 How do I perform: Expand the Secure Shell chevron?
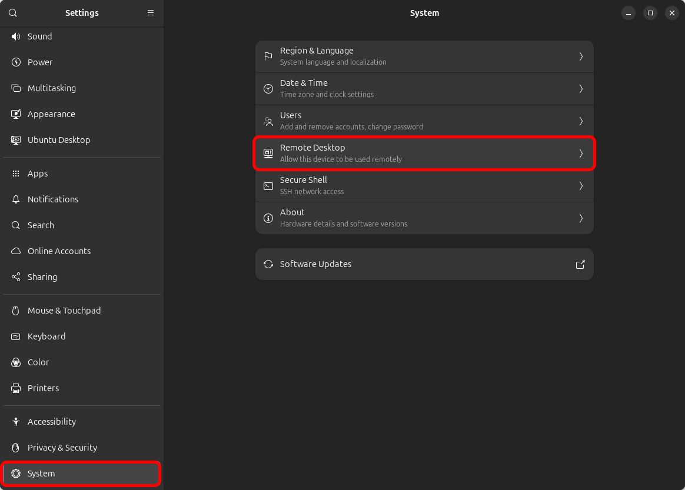pos(581,186)
